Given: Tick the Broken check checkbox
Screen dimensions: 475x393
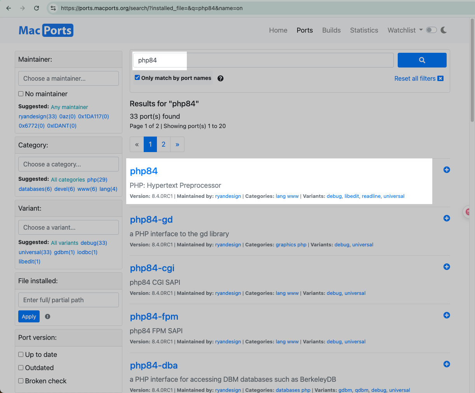Looking at the screenshot, I should [x=21, y=381].
